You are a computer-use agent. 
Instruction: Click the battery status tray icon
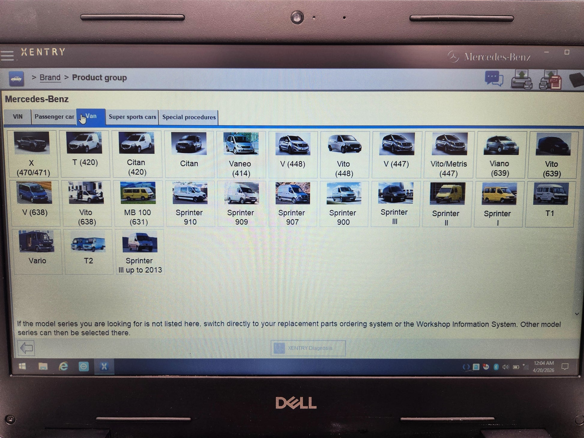[x=516, y=367]
